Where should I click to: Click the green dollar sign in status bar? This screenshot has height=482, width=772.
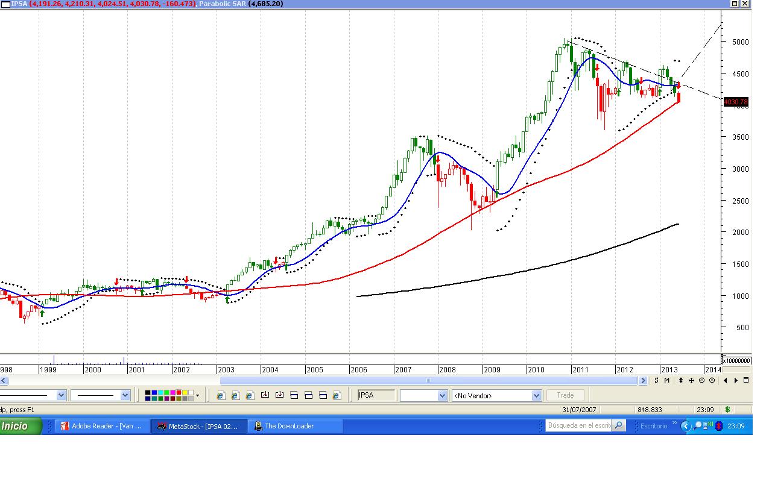point(728,410)
